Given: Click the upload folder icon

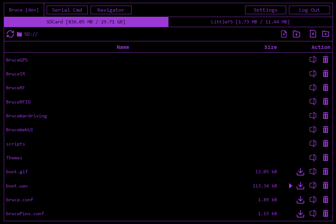Looking at the screenshot, I should coord(297,34).
